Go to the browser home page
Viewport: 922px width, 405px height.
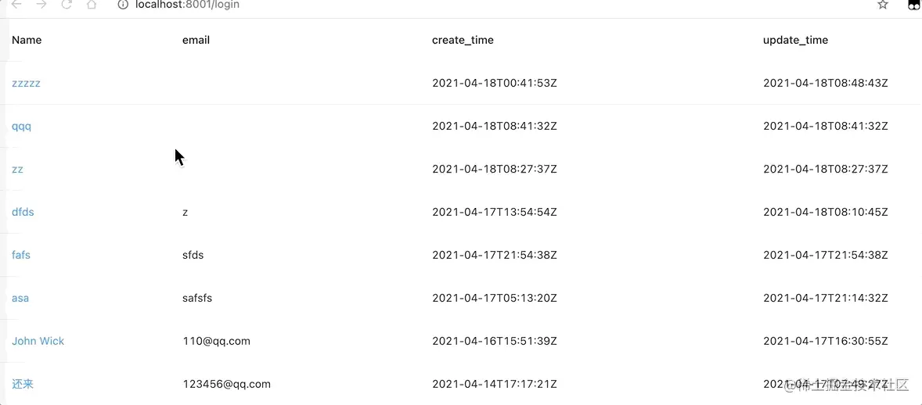point(92,5)
